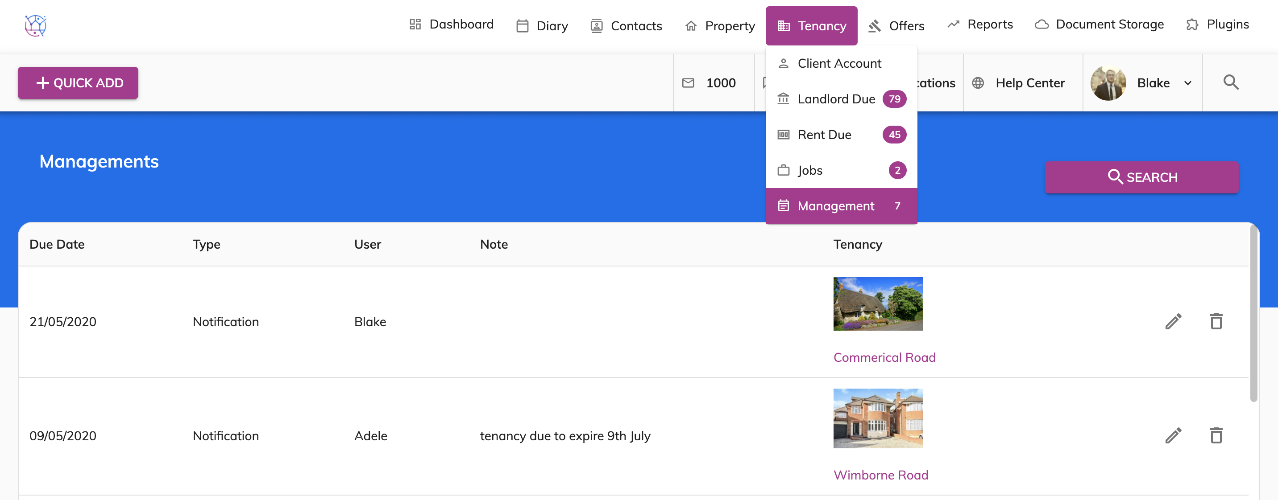Click trash icon for Wimborne Road row
The height and width of the screenshot is (500, 1278).
pyautogui.click(x=1216, y=435)
